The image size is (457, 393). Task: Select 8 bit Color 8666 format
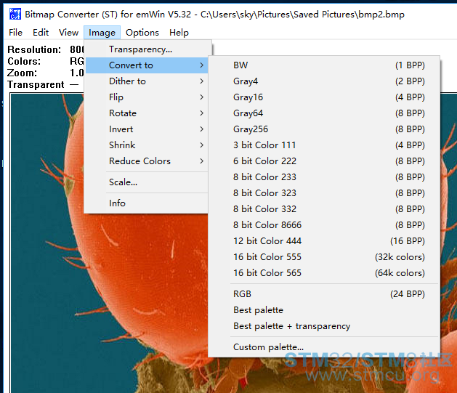click(x=324, y=225)
